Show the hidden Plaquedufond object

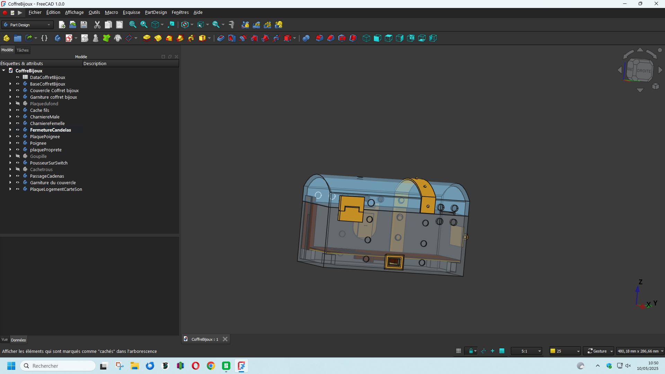point(18,104)
